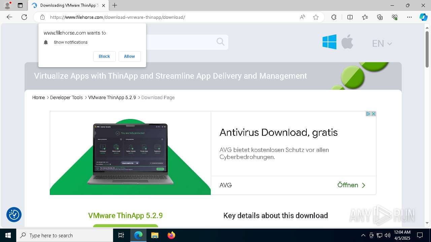Toggle split screen view
The image size is (431, 242).
coord(350,17)
